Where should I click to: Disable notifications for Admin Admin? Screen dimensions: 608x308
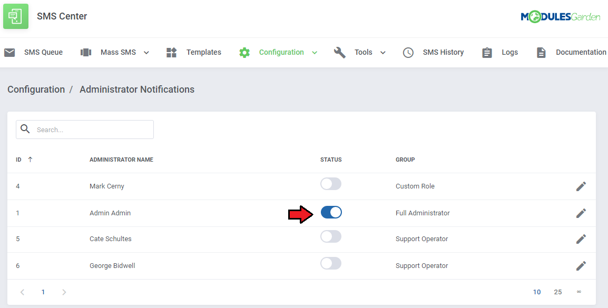click(331, 212)
